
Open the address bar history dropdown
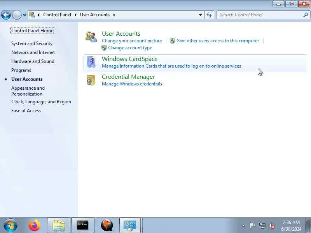coord(200,15)
